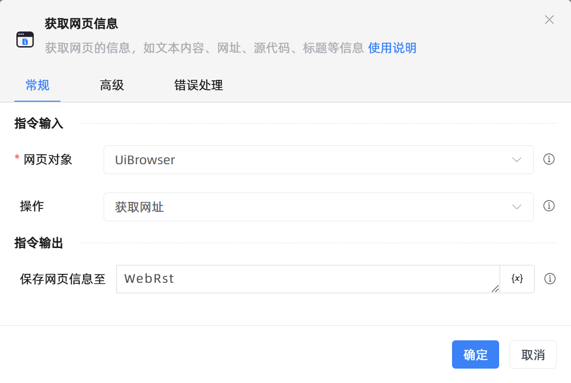Expand the UiBrowser dropdown arrow

[x=517, y=160]
